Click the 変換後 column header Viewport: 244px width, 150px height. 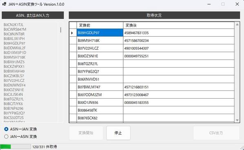(x=179, y=25)
